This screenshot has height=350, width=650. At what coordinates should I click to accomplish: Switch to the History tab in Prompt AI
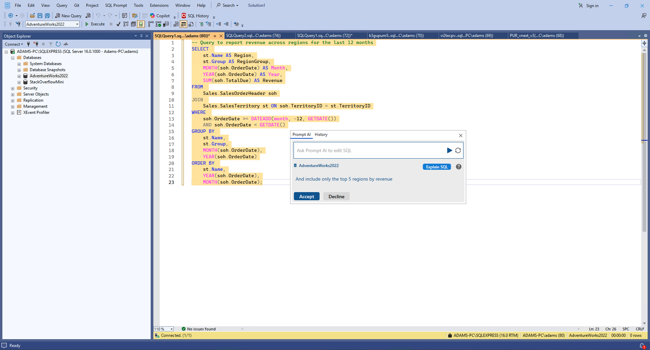point(321,135)
